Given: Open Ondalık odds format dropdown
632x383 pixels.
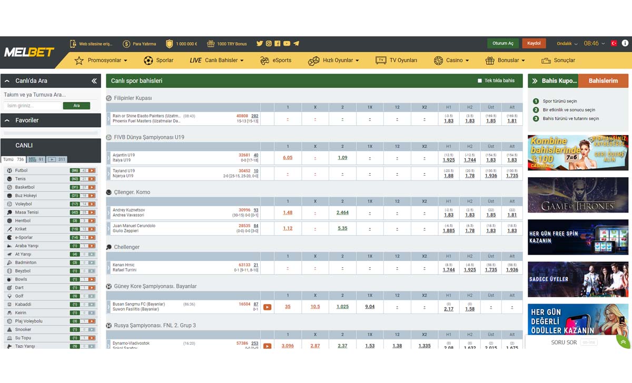Looking at the screenshot, I should tap(567, 44).
